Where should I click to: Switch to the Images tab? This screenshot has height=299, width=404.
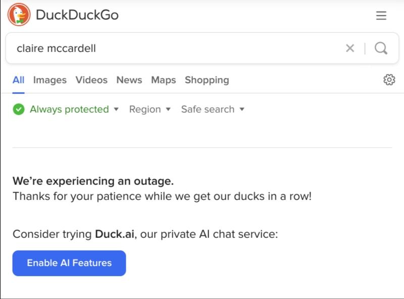click(x=50, y=80)
